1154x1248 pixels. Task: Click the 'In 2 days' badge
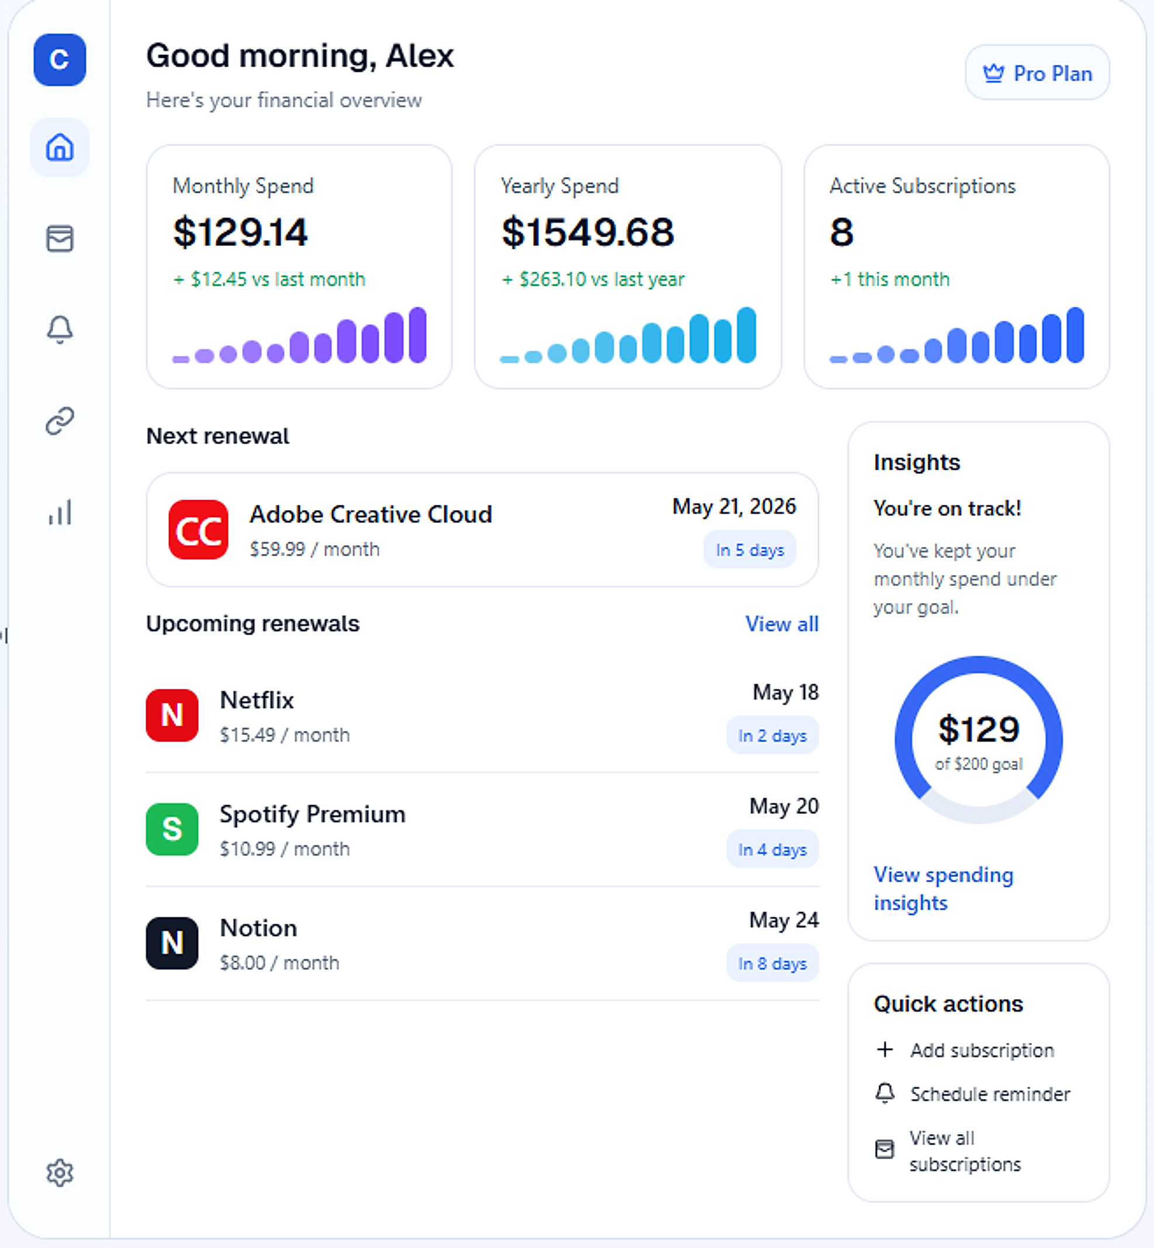[772, 736]
